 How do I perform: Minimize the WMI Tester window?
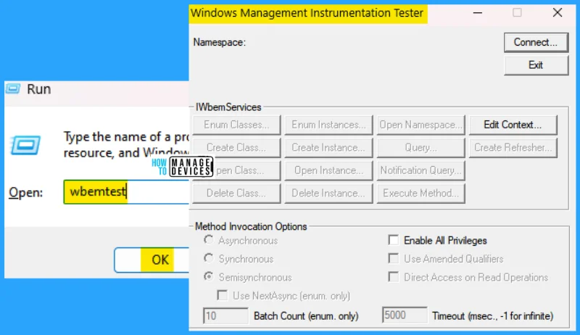coord(478,13)
